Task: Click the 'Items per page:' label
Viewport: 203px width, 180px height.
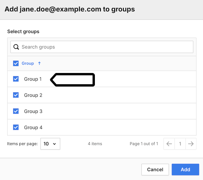Action: pyautogui.click(x=22, y=144)
